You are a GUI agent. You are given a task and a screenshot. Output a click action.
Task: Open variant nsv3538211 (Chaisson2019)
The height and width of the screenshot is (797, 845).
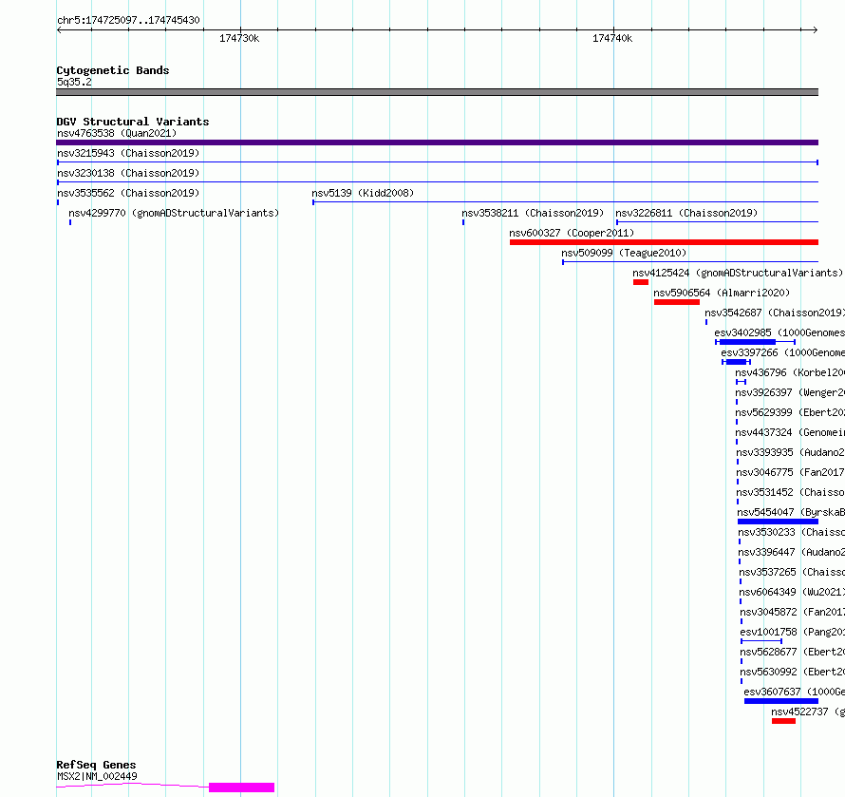click(533, 213)
